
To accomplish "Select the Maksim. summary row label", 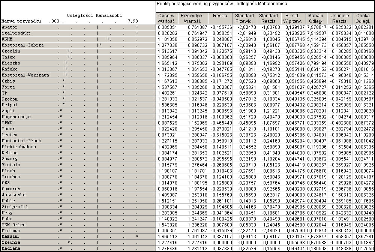I will 11,237.
